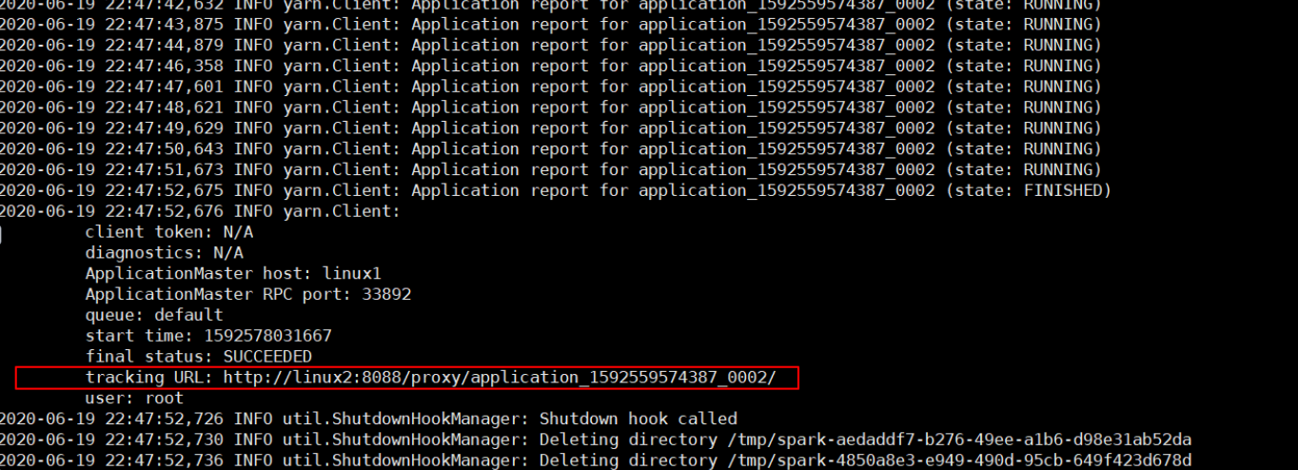Click the log line timestamped 22:47:46,358
The image size is (1298, 470).
click(550, 67)
